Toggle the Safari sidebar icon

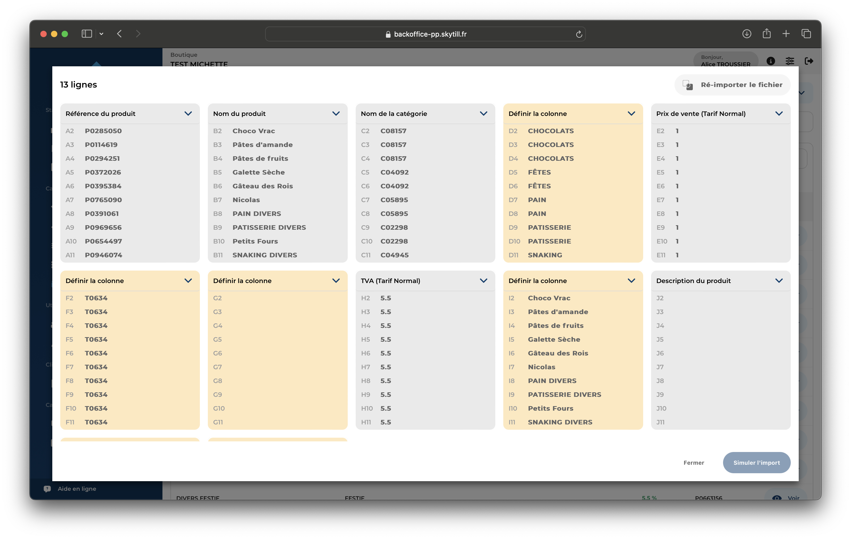click(87, 34)
